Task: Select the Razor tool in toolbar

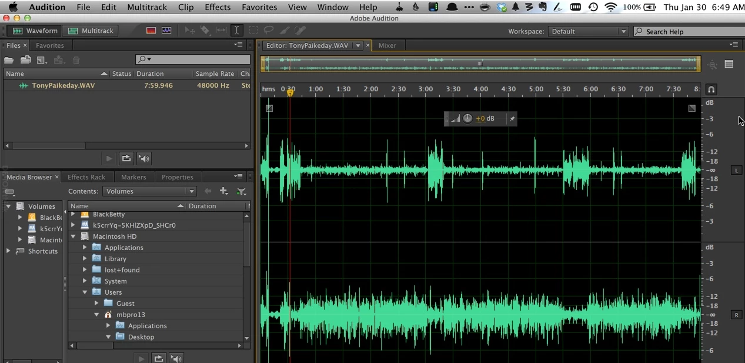Action: click(205, 31)
